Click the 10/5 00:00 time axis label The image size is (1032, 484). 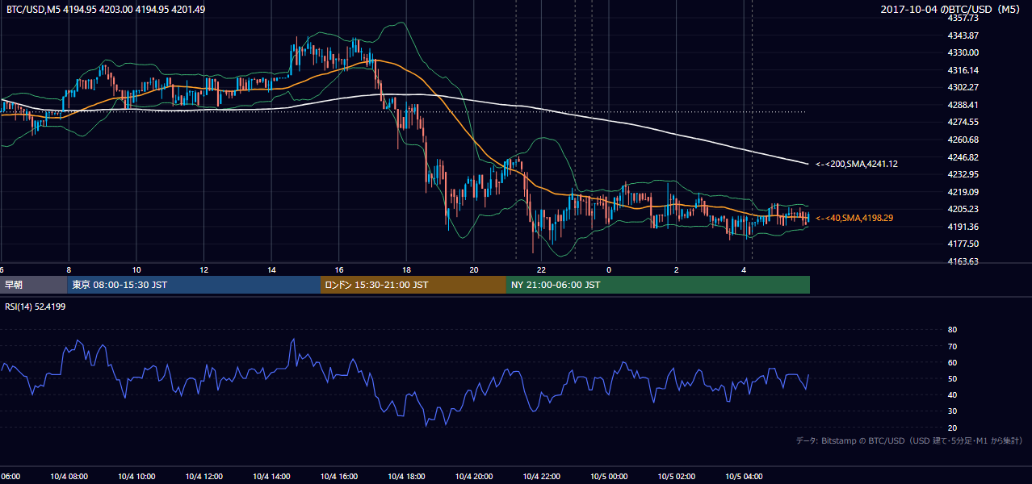(609, 476)
